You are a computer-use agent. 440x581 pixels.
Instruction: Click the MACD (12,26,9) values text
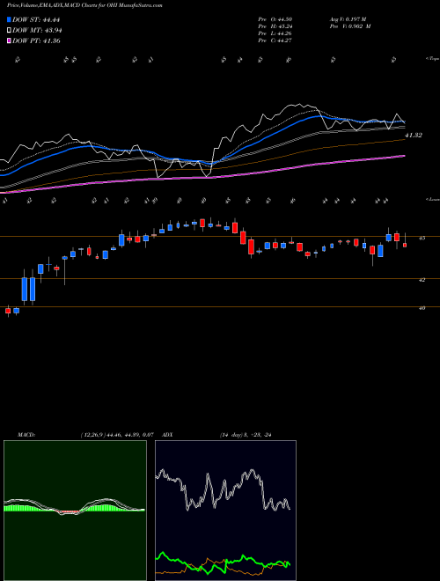(x=119, y=435)
